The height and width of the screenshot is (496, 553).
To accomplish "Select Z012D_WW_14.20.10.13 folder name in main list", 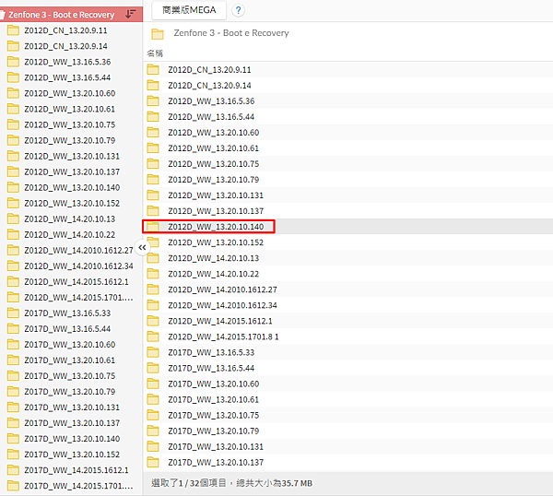I will pyautogui.click(x=214, y=258).
